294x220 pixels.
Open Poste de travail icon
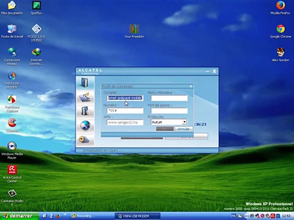coord(12,31)
